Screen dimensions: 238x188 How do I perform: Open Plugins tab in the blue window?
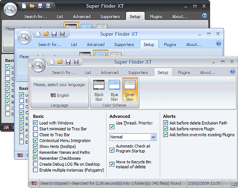pos(170,45)
